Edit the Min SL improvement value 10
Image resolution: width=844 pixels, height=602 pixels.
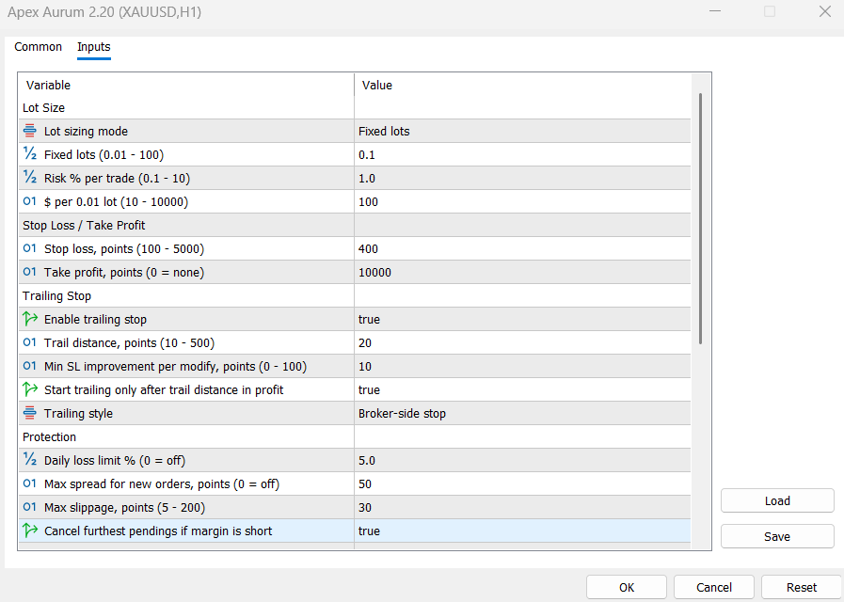(x=522, y=366)
